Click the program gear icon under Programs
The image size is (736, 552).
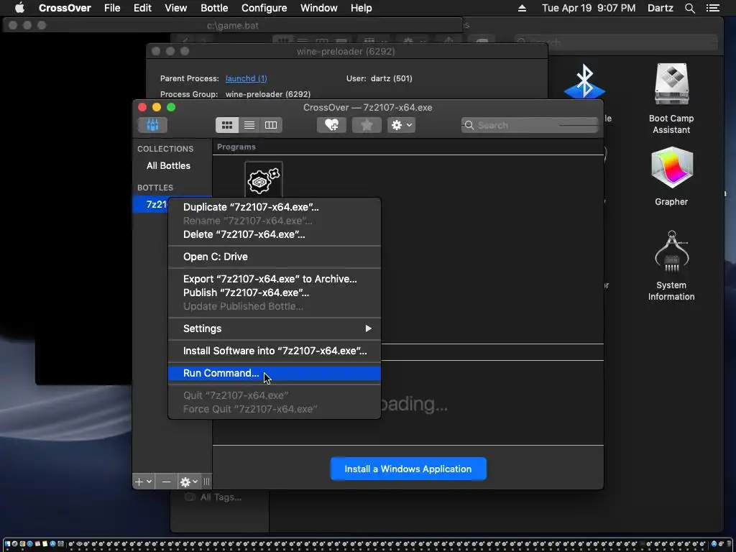point(264,180)
